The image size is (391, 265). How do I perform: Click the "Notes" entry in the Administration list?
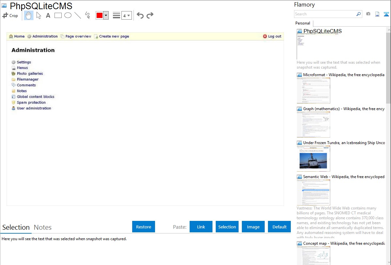pyautogui.click(x=22, y=91)
